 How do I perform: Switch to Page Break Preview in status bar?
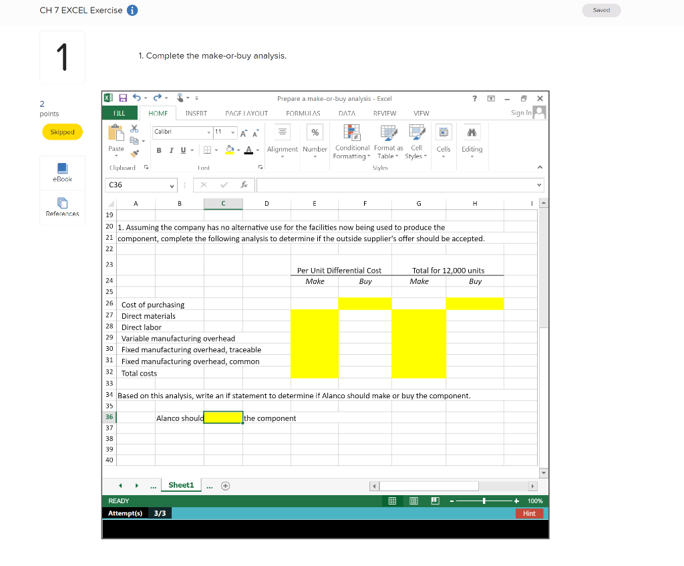[x=435, y=501]
